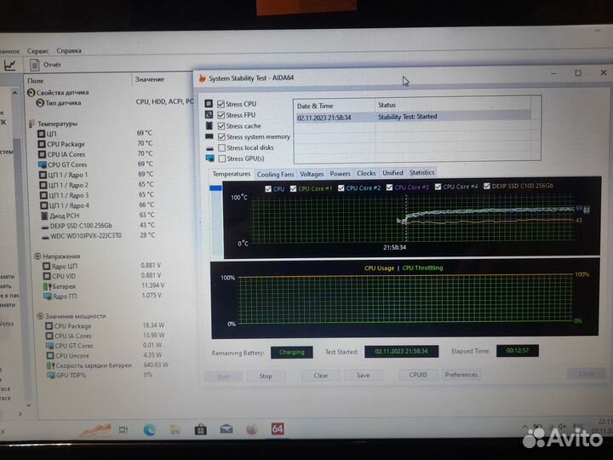Stop the stability test

[266, 377]
